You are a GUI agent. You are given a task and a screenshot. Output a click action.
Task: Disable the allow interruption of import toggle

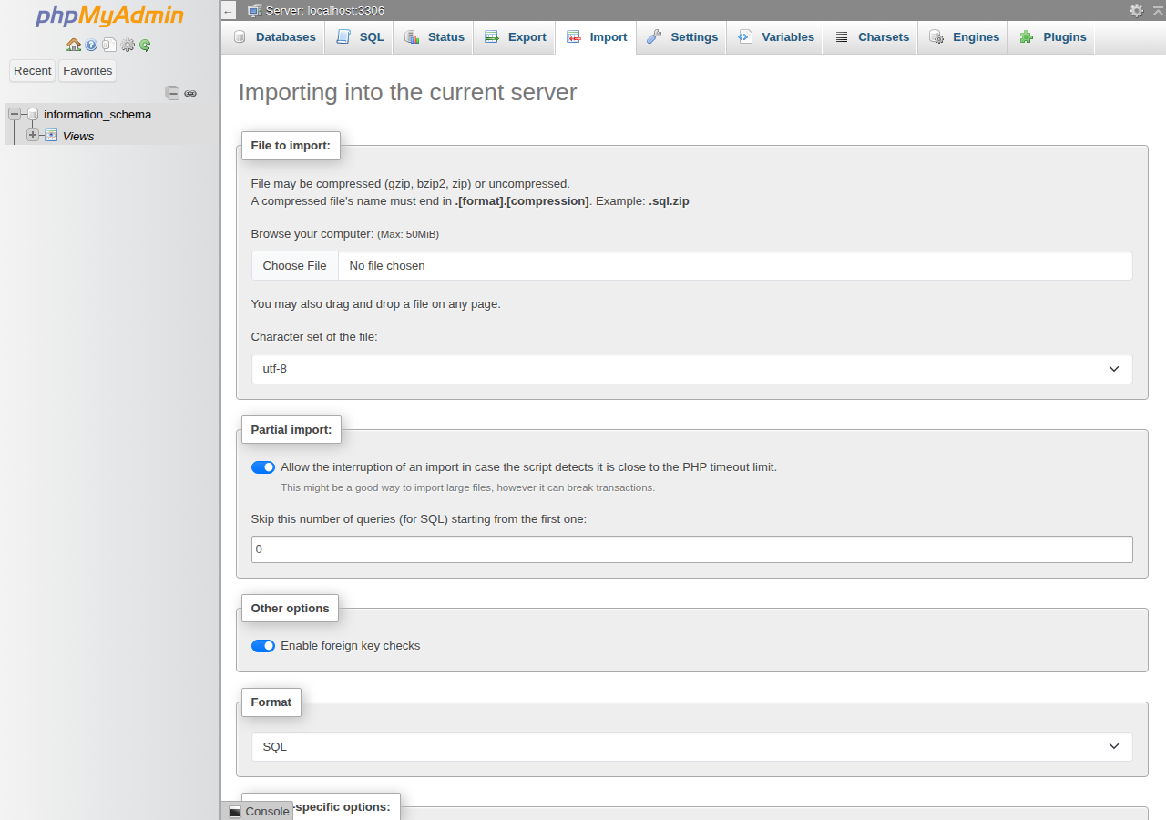click(263, 467)
